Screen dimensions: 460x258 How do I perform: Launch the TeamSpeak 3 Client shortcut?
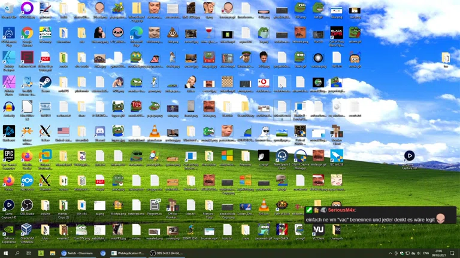coord(282,156)
